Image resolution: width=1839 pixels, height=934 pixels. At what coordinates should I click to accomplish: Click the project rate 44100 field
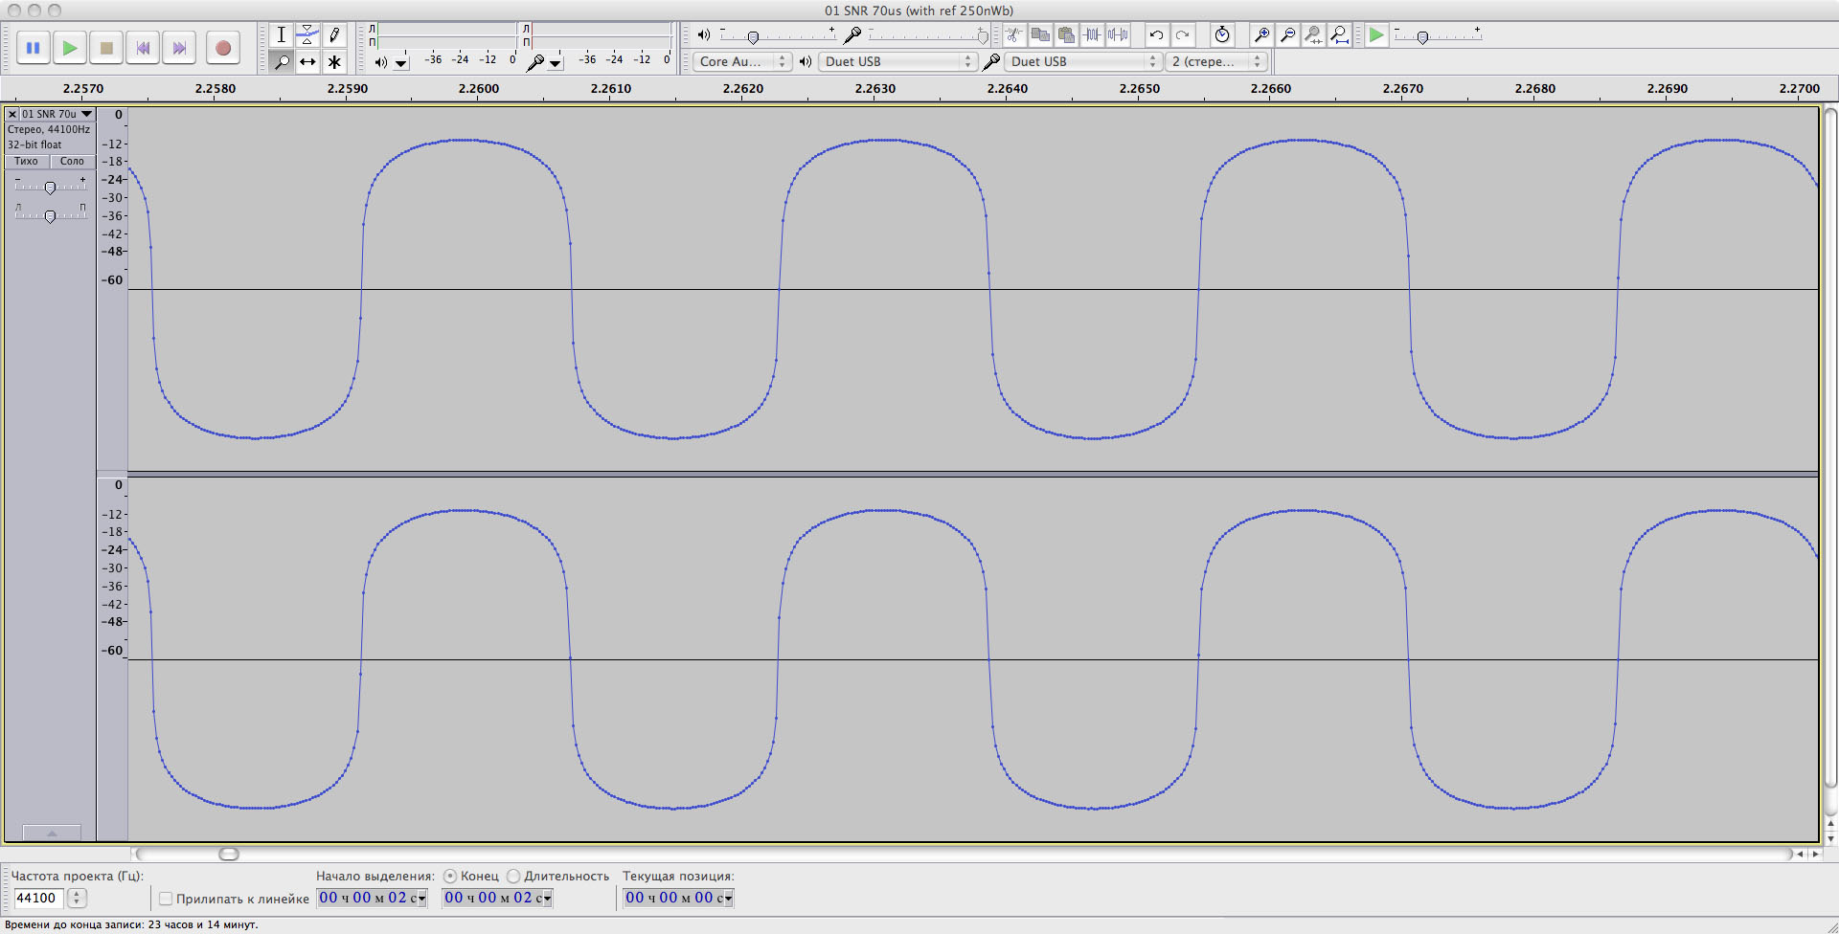click(x=38, y=898)
